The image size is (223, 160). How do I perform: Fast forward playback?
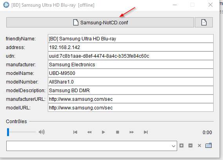[x=132, y=132]
